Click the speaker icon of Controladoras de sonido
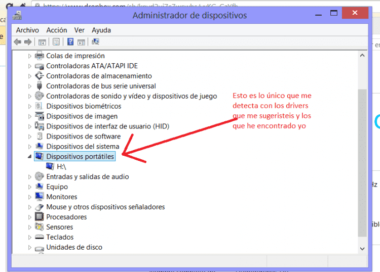Viewport: 380px width, 272px height. (x=39, y=96)
